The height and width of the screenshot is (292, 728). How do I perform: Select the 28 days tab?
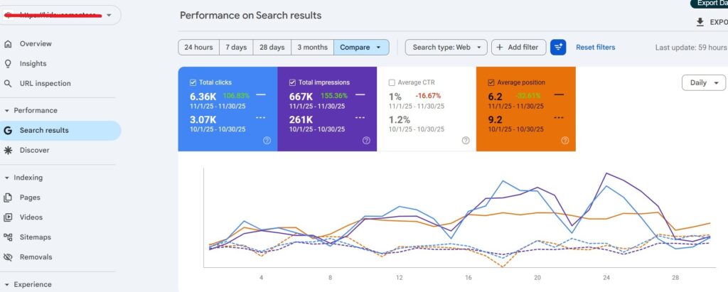[272, 48]
